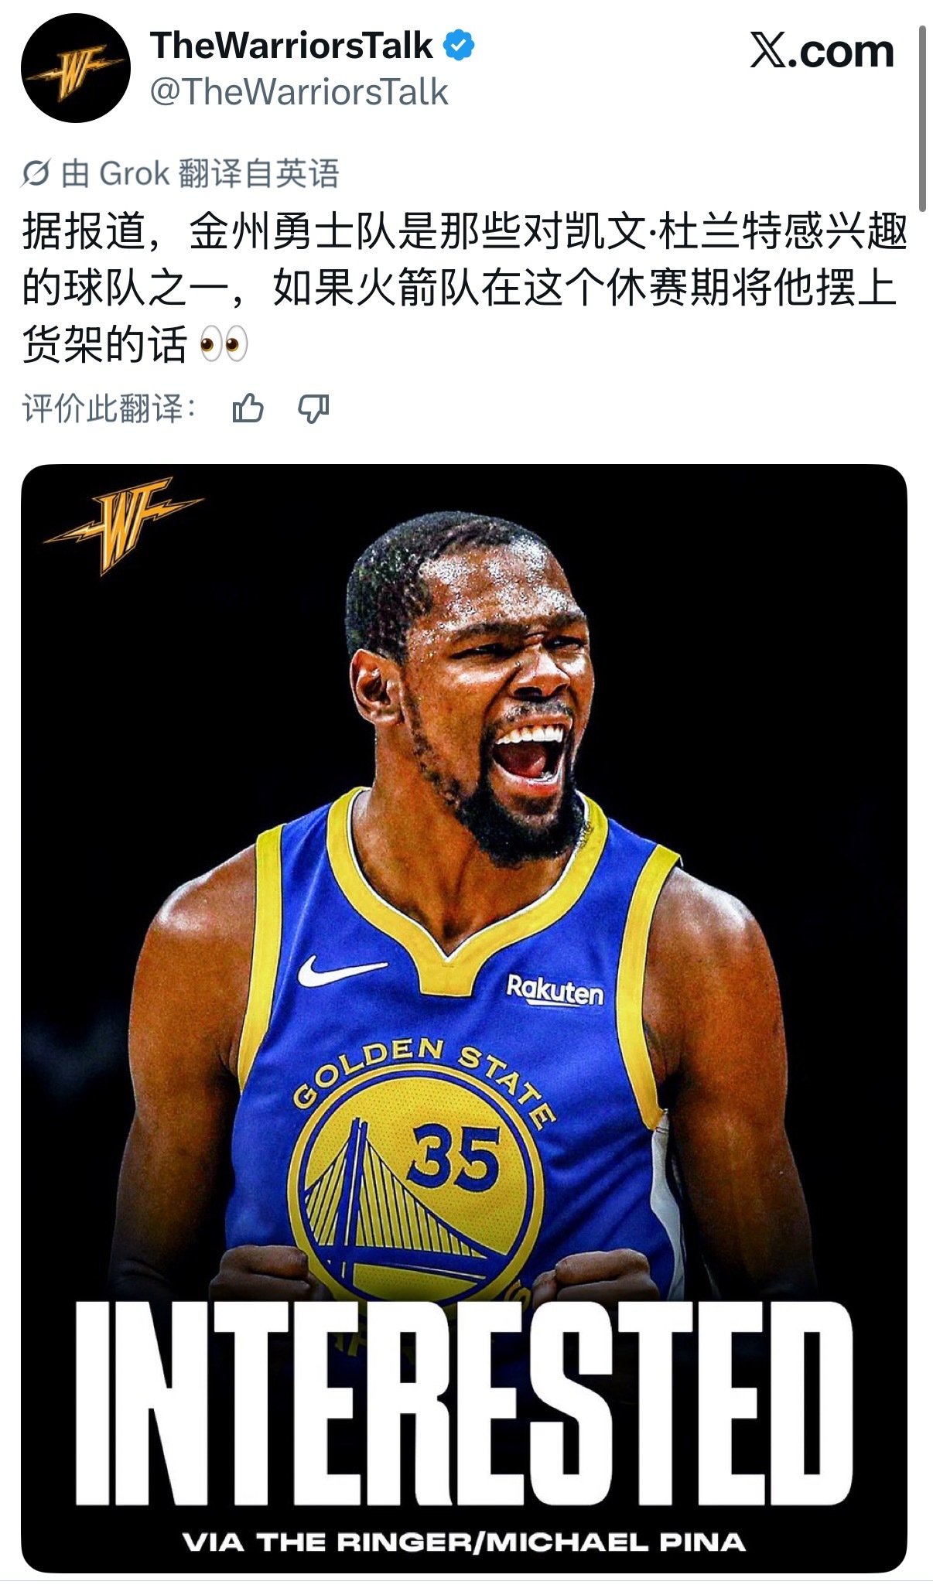The height and width of the screenshot is (1595, 933).
Task: Click the X.com logo
Action: (x=822, y=51)
